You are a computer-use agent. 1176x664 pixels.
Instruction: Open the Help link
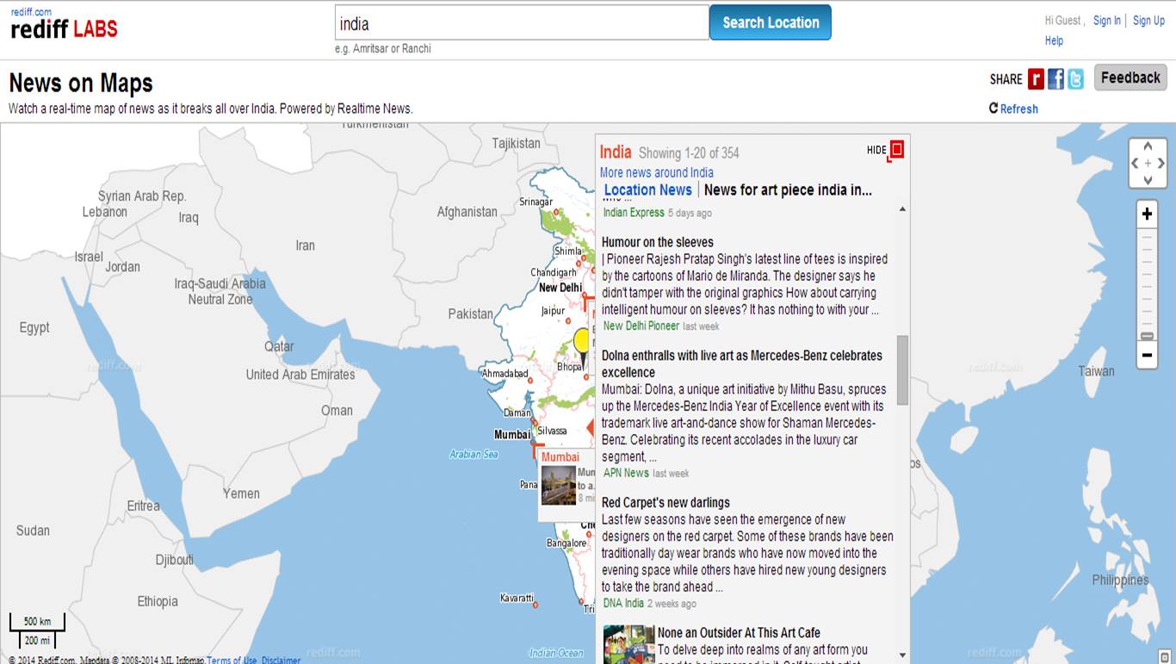pyautogui.click(x=1054, y=40)
